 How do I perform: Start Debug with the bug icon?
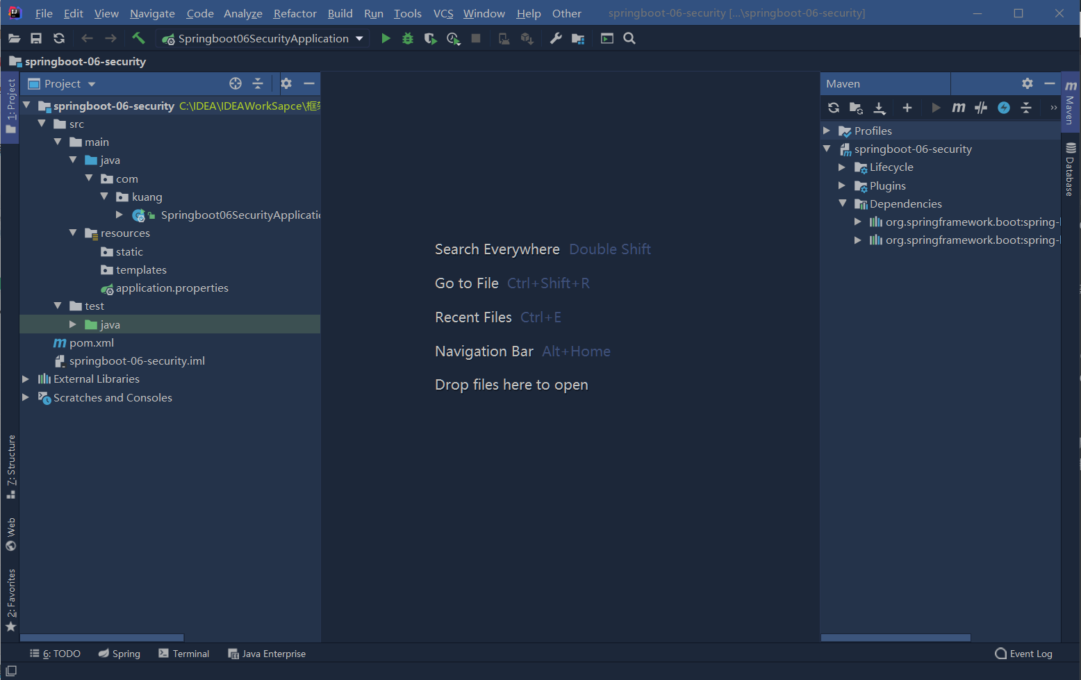[x=408, y=39]
